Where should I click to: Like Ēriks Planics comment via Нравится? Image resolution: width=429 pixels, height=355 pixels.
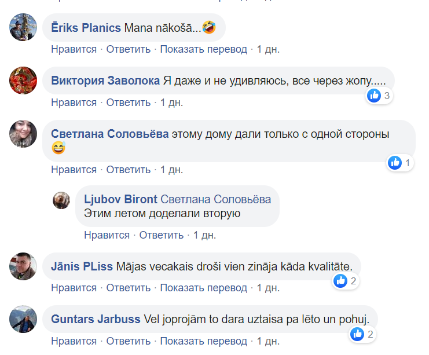point(74,49)
